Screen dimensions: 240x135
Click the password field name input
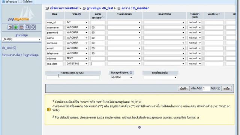pyautogui.click(x=55, y=33)
